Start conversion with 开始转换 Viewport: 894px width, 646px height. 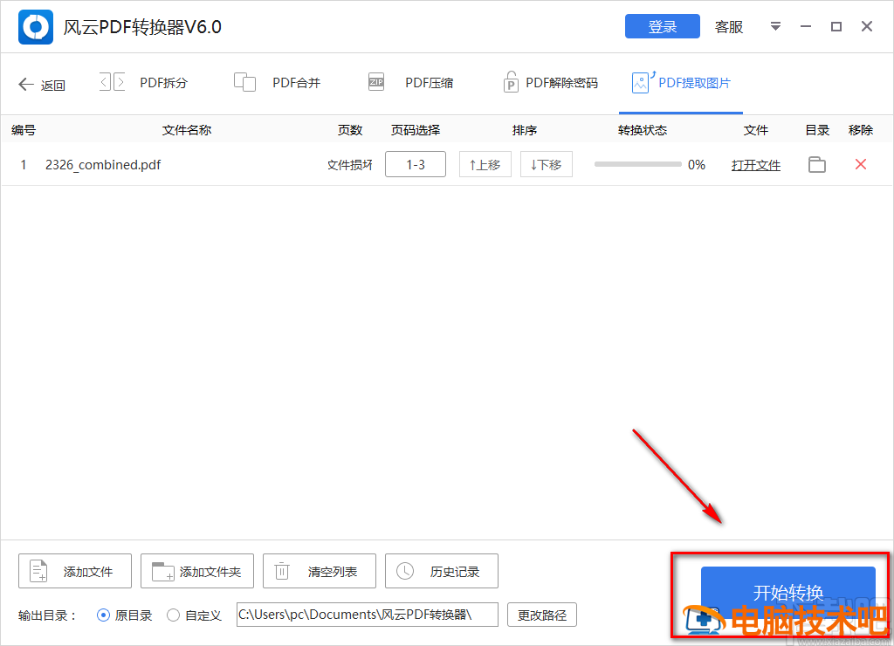coord(788,593)
